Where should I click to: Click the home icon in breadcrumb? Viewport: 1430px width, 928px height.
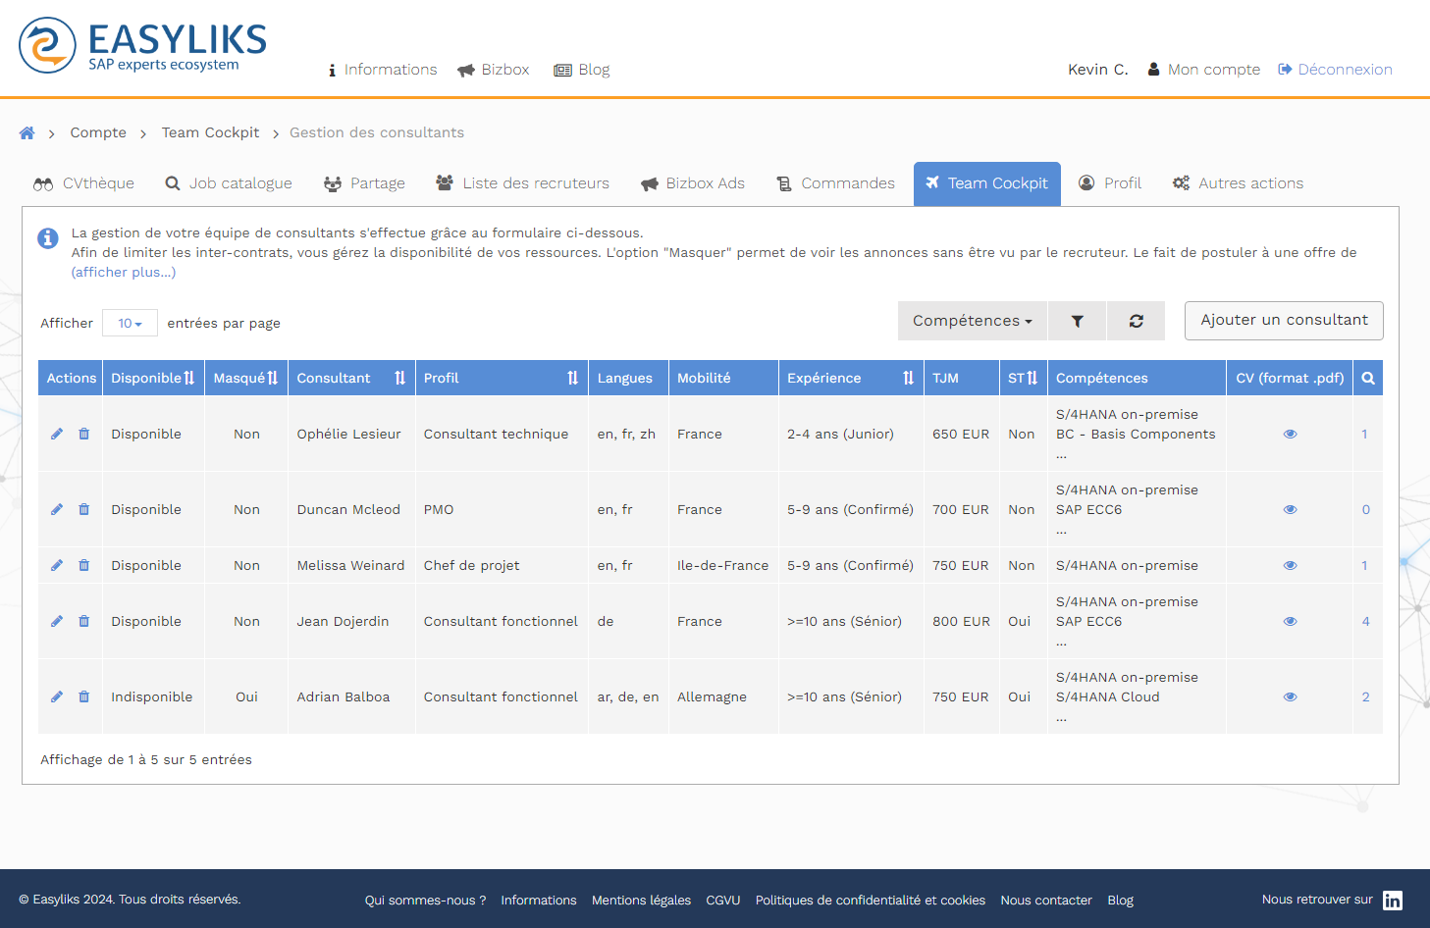[x=26, y=133]
